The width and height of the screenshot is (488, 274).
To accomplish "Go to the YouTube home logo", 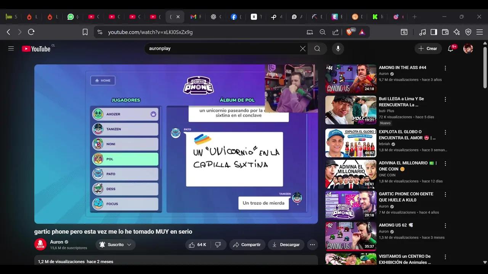I will tap(37, 49).
